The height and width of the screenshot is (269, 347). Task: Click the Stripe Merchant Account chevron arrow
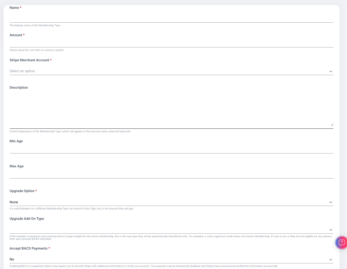pyautogui.click(x=330, y=71)
